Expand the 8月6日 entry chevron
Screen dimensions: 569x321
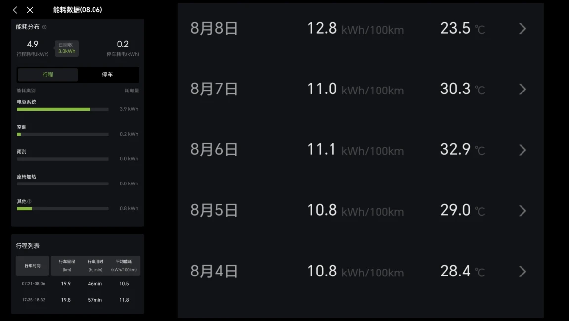pyautogui.click(x=522, y=150)
